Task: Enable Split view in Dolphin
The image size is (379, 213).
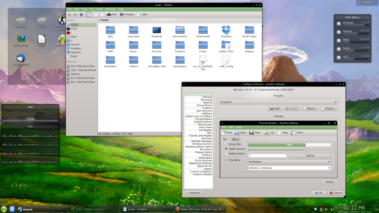Action: (x=142, y=14)
